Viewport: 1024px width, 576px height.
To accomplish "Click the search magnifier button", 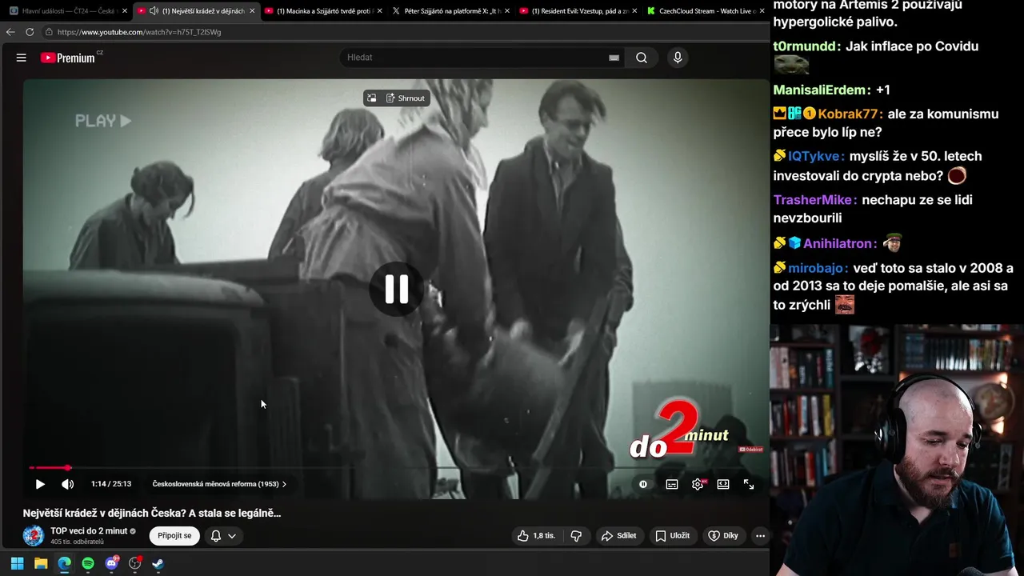I will tap(642, 58).
